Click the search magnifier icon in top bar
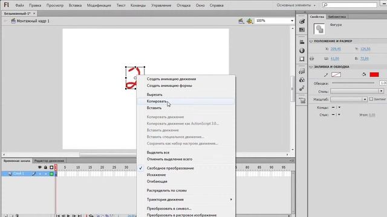This screenshot has height=217, width=387. 325,5
